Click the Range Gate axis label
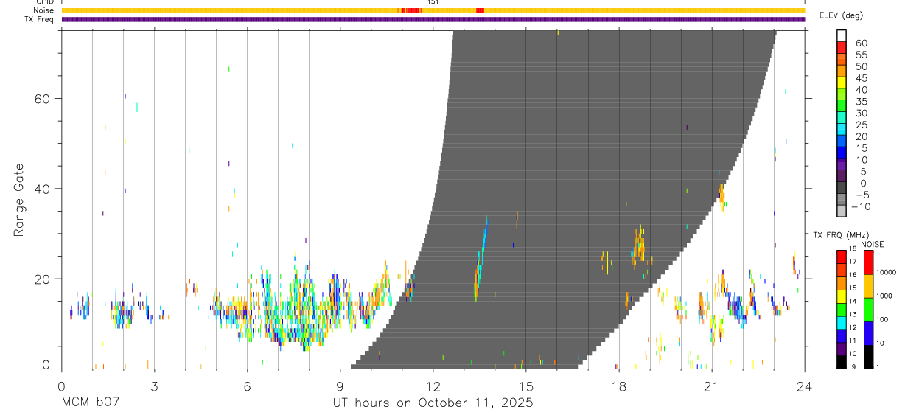 coord(18,200)
